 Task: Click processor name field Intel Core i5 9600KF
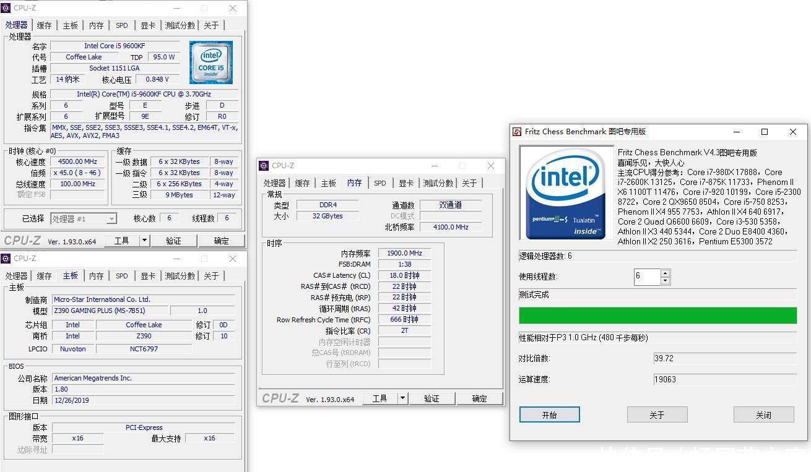click(x=115, y=46)
